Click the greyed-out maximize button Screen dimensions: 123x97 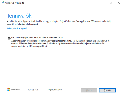[x=111, y=3]
